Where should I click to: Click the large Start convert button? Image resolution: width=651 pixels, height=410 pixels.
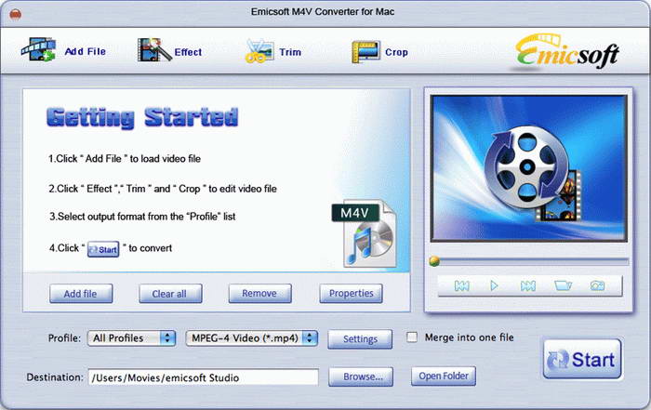pos(582,360)
